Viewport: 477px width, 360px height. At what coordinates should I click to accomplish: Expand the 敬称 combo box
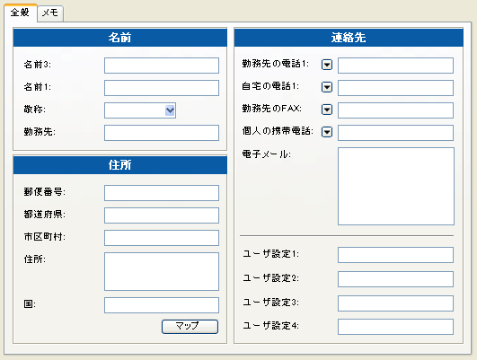[x=170, y=110]
